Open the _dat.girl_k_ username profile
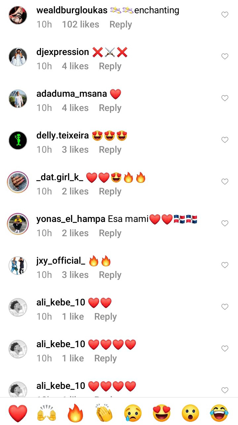This screenshot has height=425, width=238. [60, 178]
